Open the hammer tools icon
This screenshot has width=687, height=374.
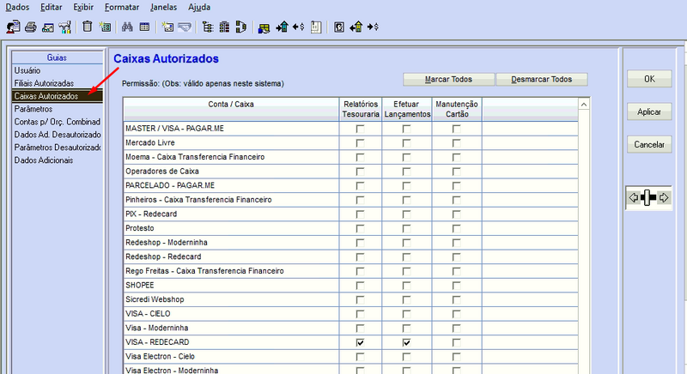[x=65, y=27]
